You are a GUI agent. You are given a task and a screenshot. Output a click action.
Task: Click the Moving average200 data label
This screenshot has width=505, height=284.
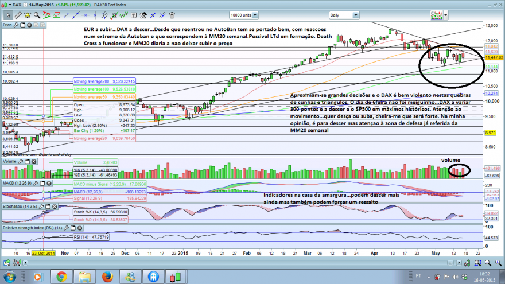click(x=104, y=81)
